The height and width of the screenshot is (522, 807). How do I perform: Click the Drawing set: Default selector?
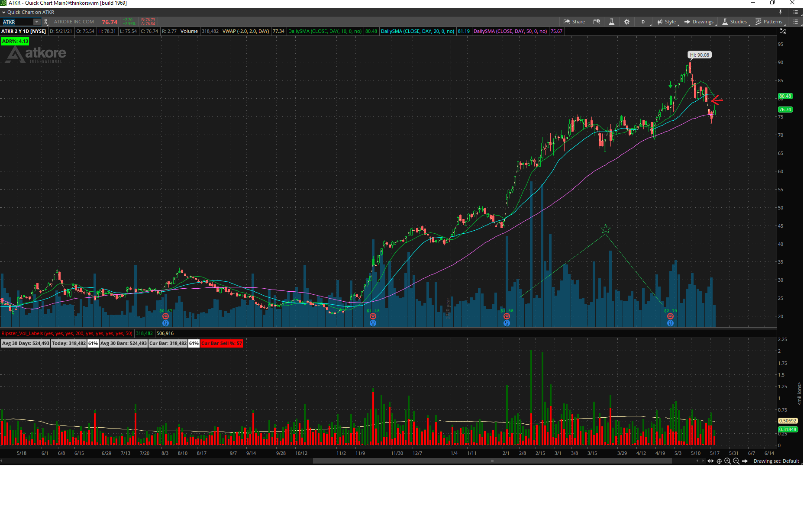(x=776, y=461)
